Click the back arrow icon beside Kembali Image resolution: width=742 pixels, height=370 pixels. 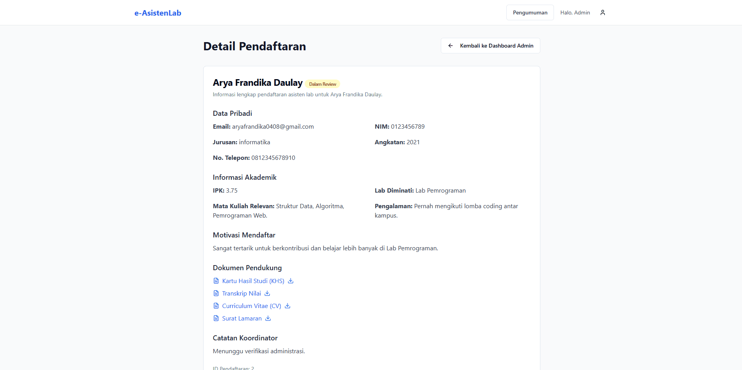pyautogui.click(x=451, y=46)
